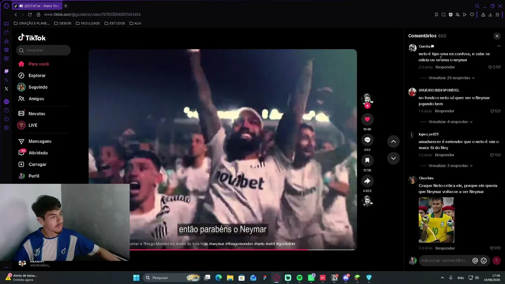
Task: Mute the TikTok tab's audio speaker icon
Action: click(21, 6)
